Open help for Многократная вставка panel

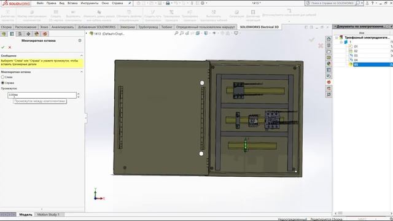(80, 41)
